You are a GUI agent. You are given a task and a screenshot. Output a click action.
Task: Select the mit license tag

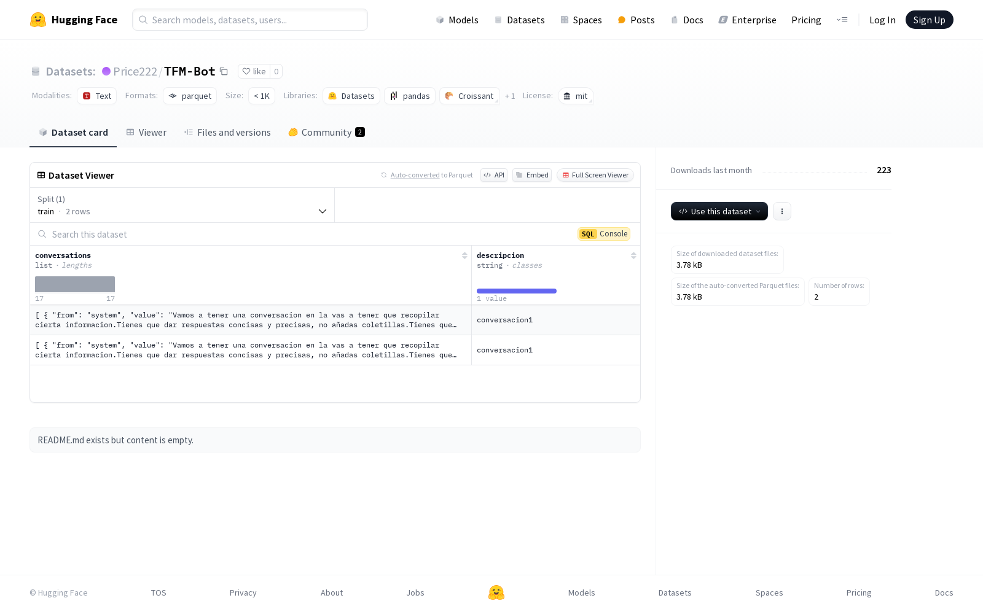click(x=576, y=96)
